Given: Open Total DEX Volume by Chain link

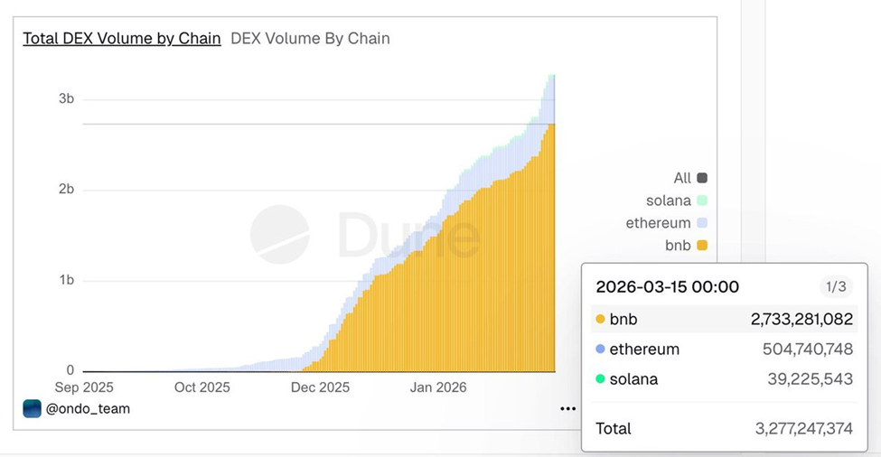Looking at the screenshot, I should tap(122, 38).
